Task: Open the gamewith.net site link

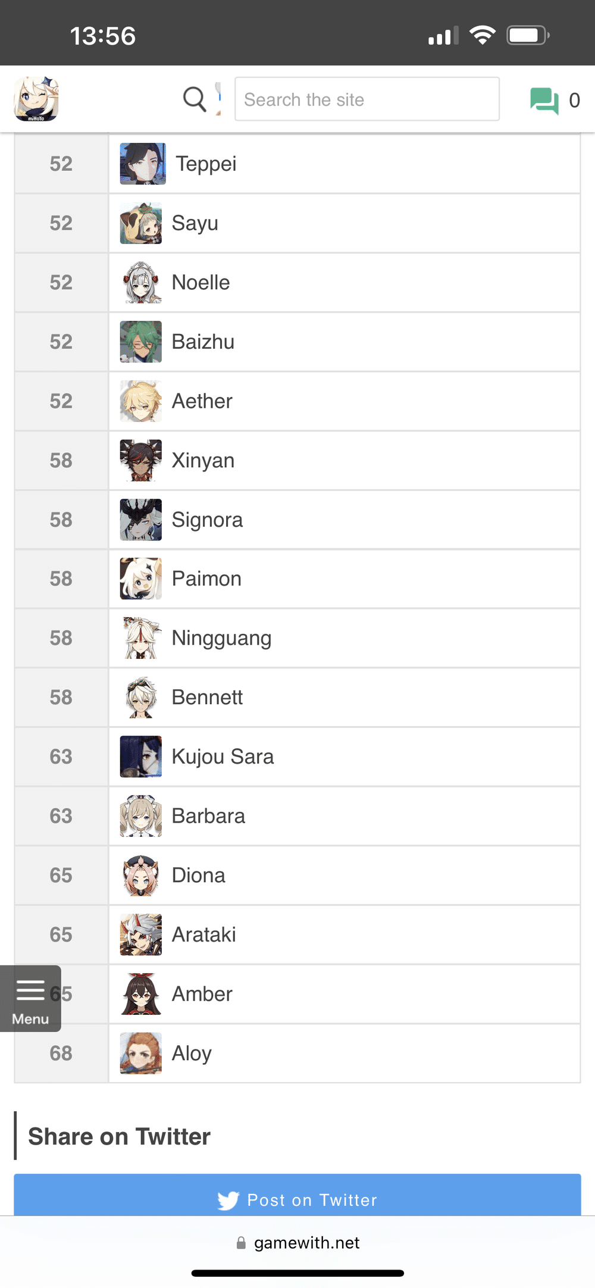Action: pos(306,1242)
